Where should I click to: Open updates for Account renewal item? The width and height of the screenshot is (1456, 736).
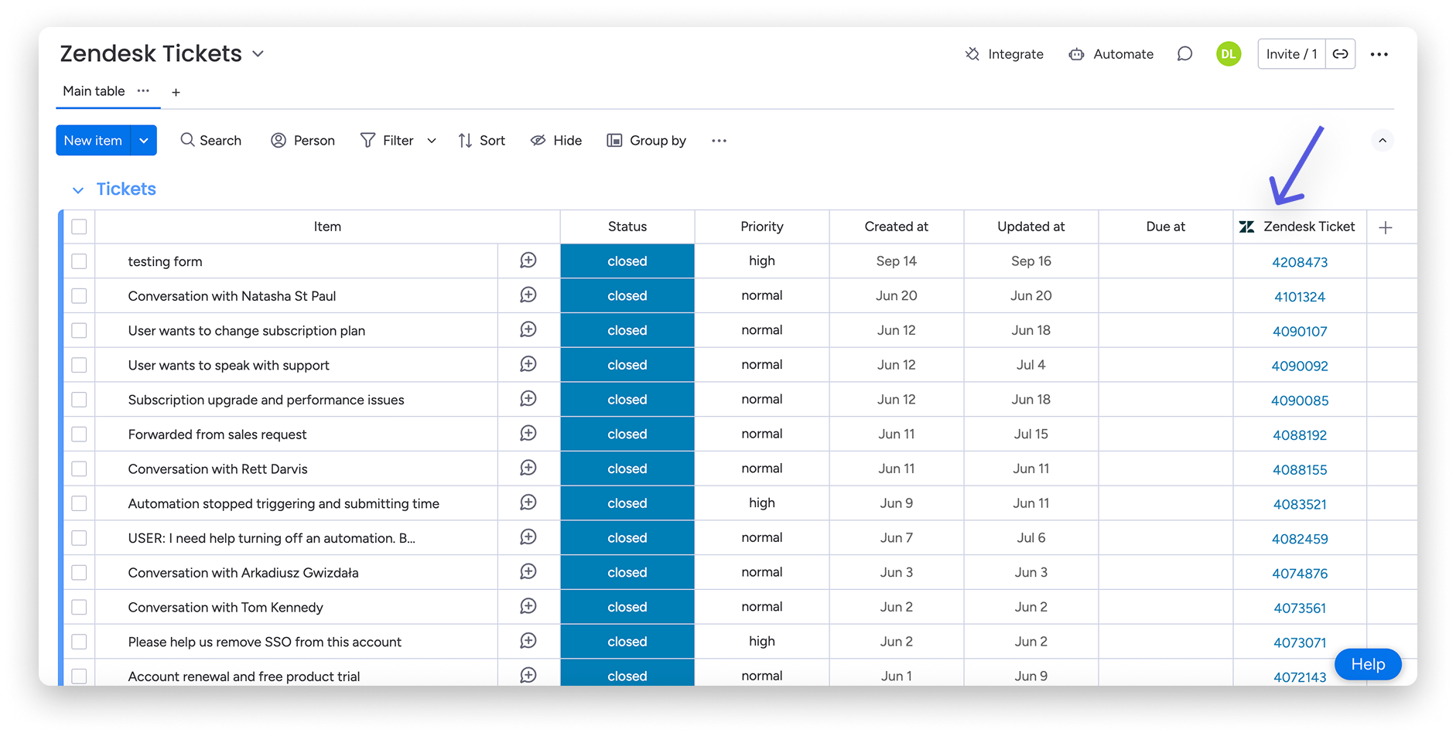point(528,675)
